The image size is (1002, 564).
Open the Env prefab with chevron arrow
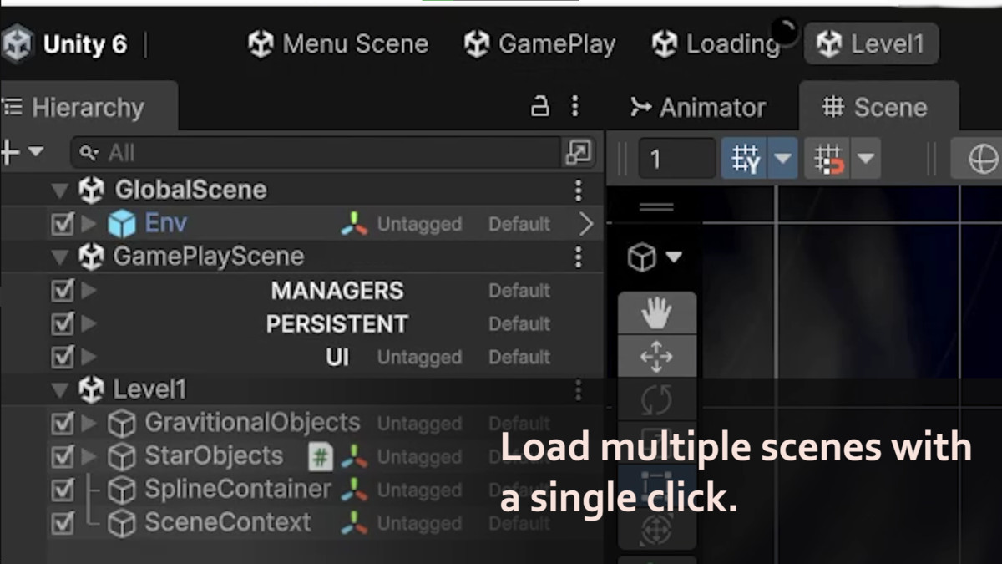(586, 224)
